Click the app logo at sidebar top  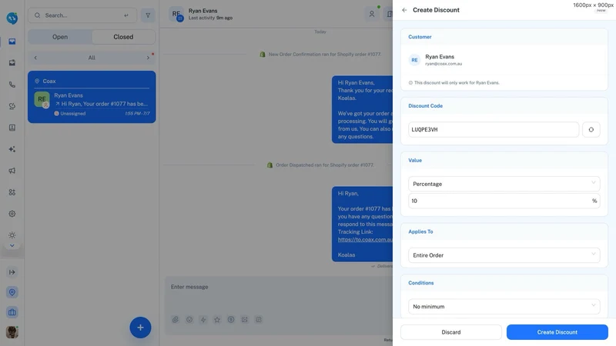[x=12, y=18]
